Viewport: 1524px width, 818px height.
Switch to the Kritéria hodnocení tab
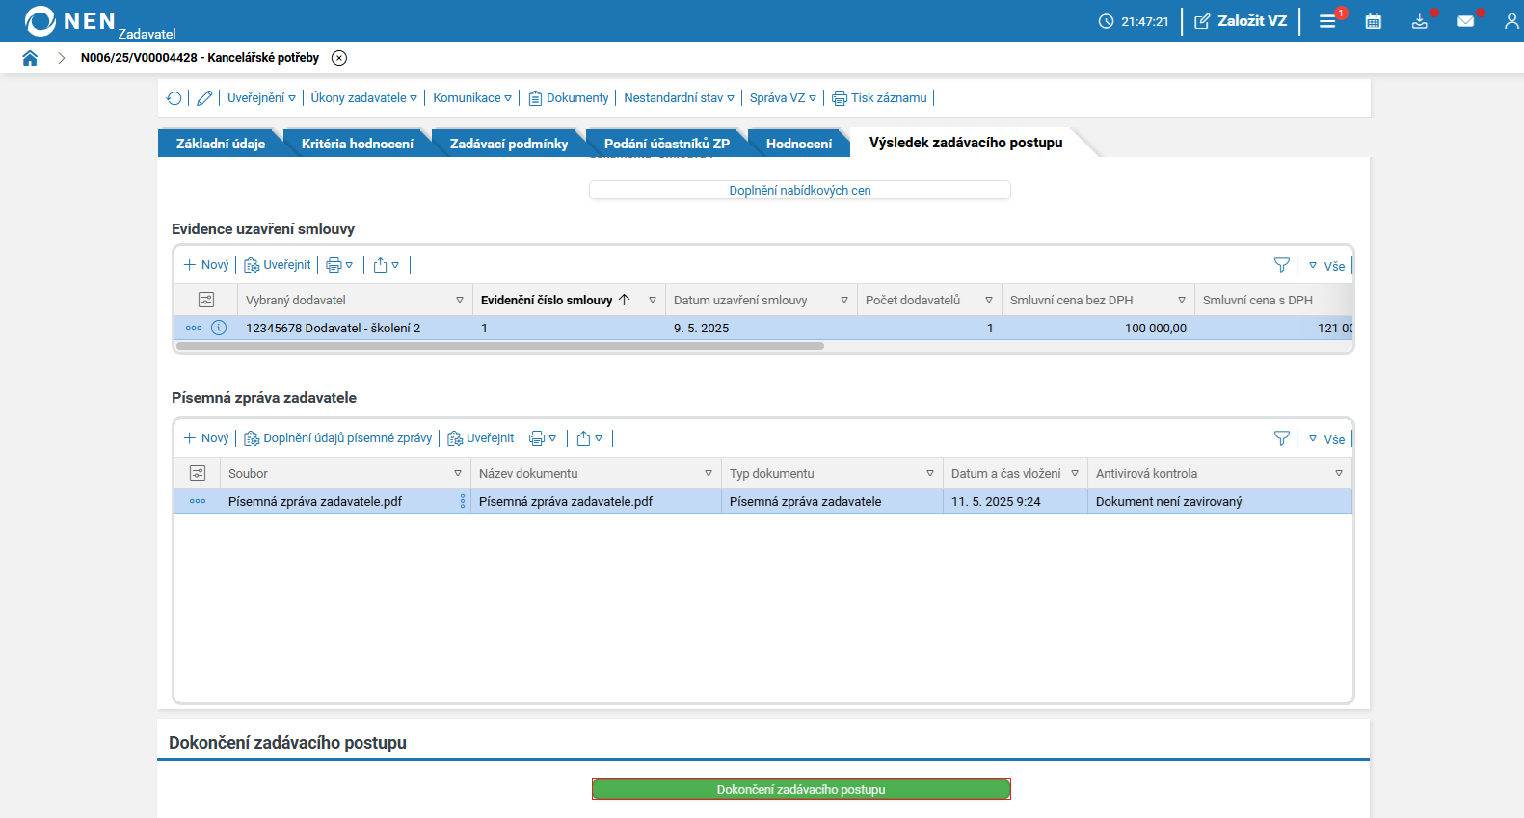point(358,144)
